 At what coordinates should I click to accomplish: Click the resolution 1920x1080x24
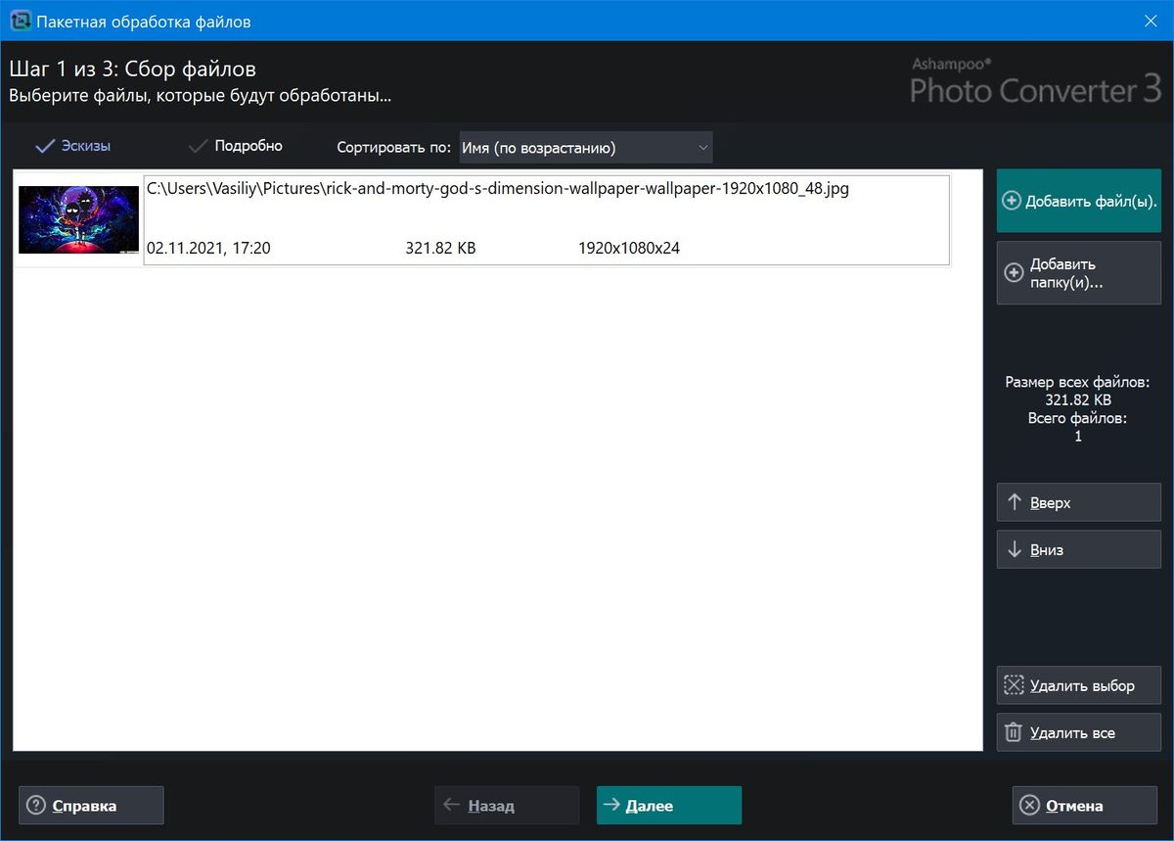point(629,249)
